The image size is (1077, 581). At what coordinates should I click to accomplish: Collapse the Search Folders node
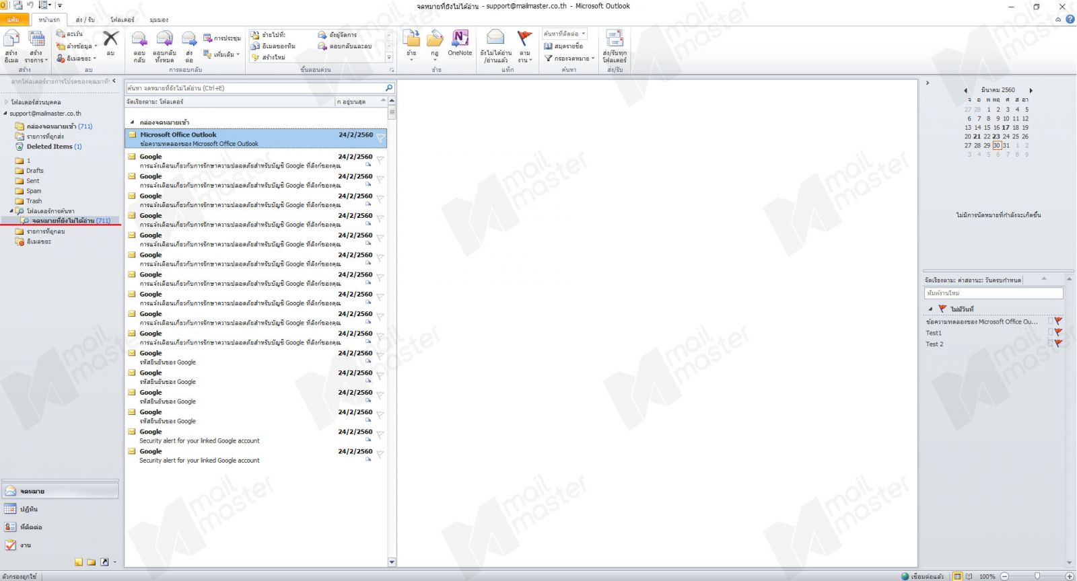click(11, 211)
